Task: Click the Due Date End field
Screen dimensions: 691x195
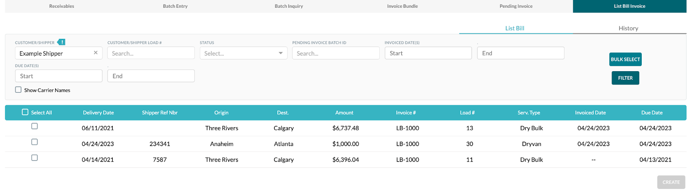Action: click(151, 76)
